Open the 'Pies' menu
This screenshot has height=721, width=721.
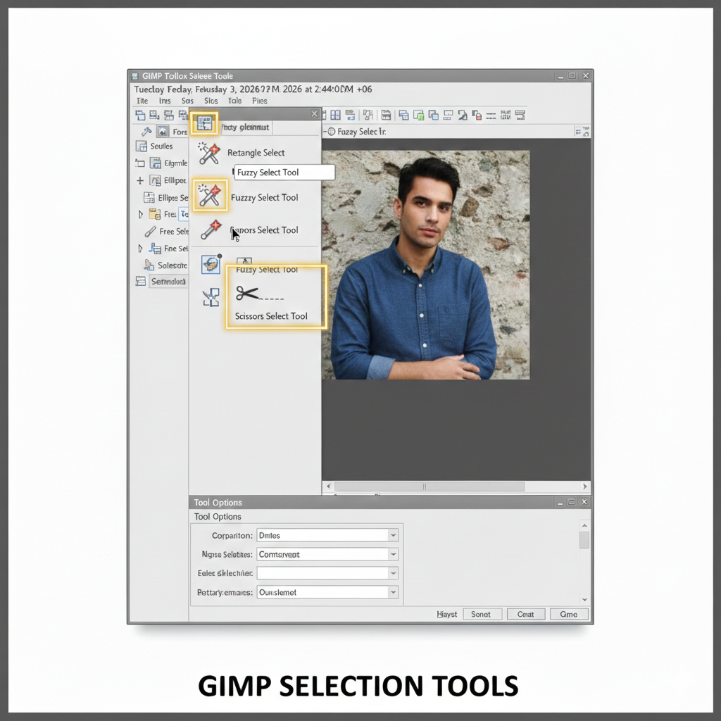[259, 101]
